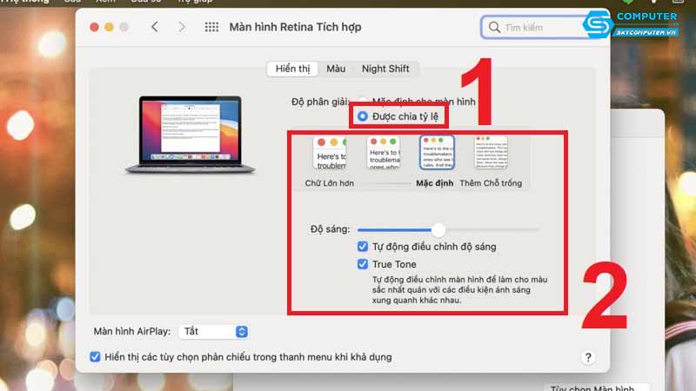Open the Màn hình AirPlay dropdown

pos(213,331)
